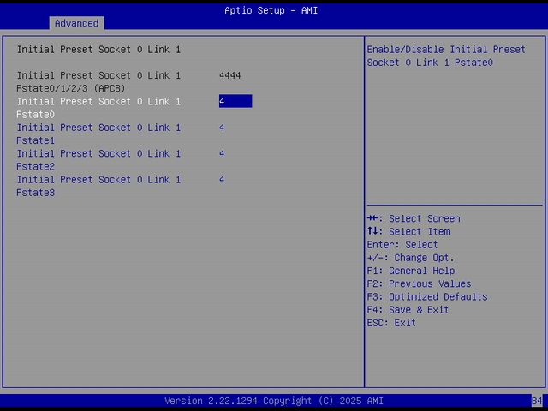Select the Pstate3 value 4
This screenshot has height=411, width=548.
pos(222,180)
